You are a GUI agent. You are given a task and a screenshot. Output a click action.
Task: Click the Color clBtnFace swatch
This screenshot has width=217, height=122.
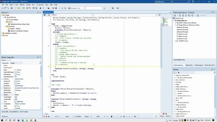16,102
